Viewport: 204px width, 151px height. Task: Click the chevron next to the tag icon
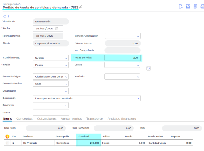tap(8, 16)
